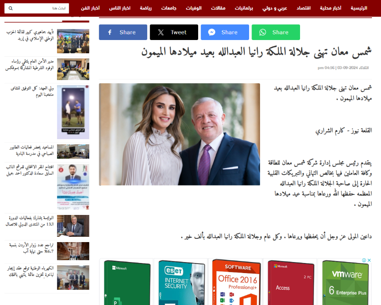Share the article on Facebook
The width and height of the screenshot is (381, 305).
tap(123, 32)
